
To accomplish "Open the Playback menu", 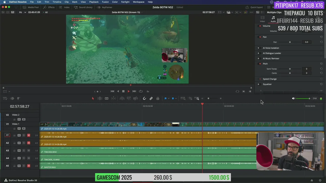I will click(94, 2).
